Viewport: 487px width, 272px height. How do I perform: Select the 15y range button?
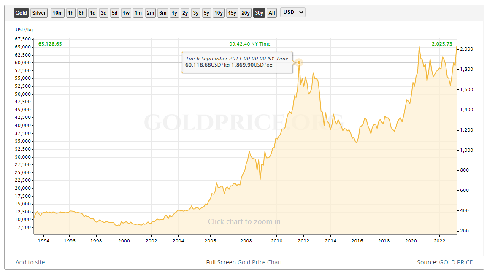232,13
